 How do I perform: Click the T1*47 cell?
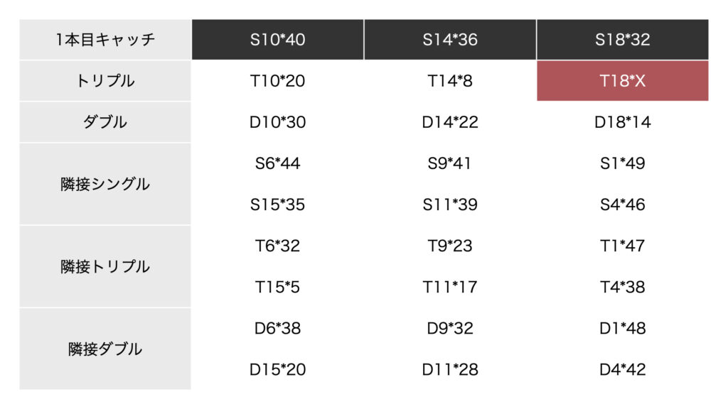pos(623,246)
